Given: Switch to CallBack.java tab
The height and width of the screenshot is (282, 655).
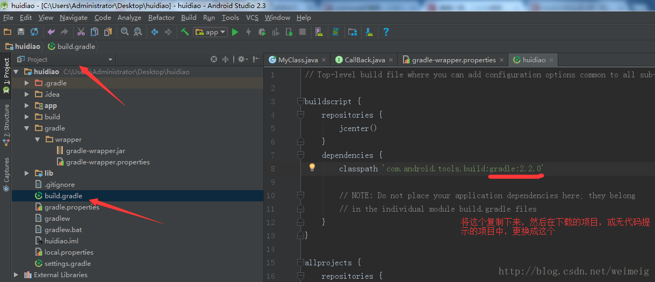Looking at the screenshot, I should (364, 60).
